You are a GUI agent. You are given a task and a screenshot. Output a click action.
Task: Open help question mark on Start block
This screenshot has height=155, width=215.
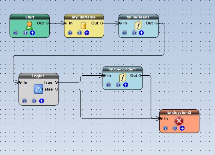(x=16, y=33)
